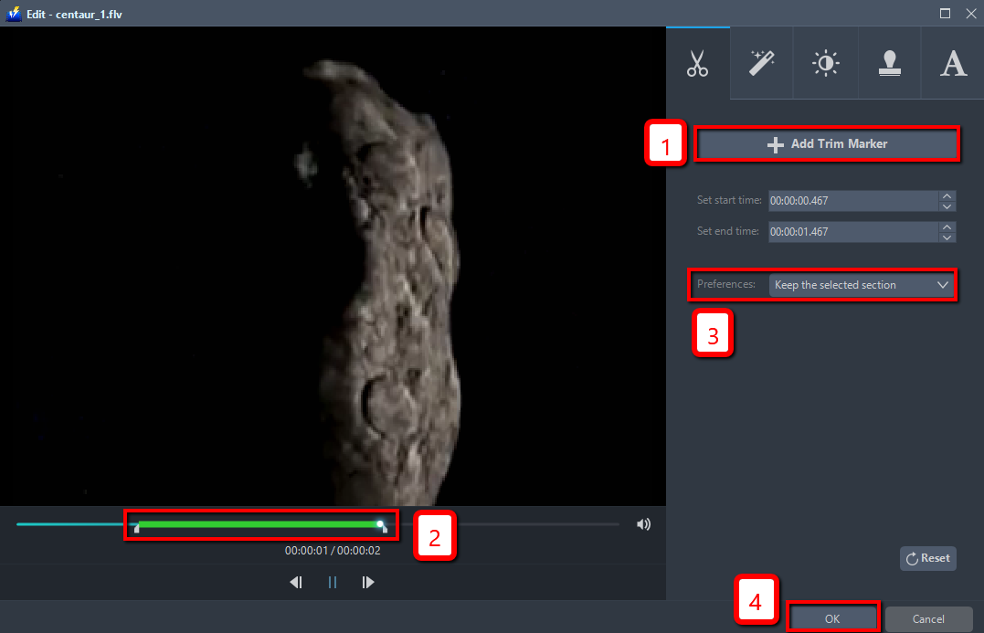Click the speaker volume icon
The width and height of the screenshot is (984, 633).
pos(643,523)
